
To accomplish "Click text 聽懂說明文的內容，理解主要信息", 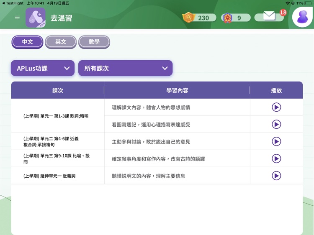I will tap(148, 176).
